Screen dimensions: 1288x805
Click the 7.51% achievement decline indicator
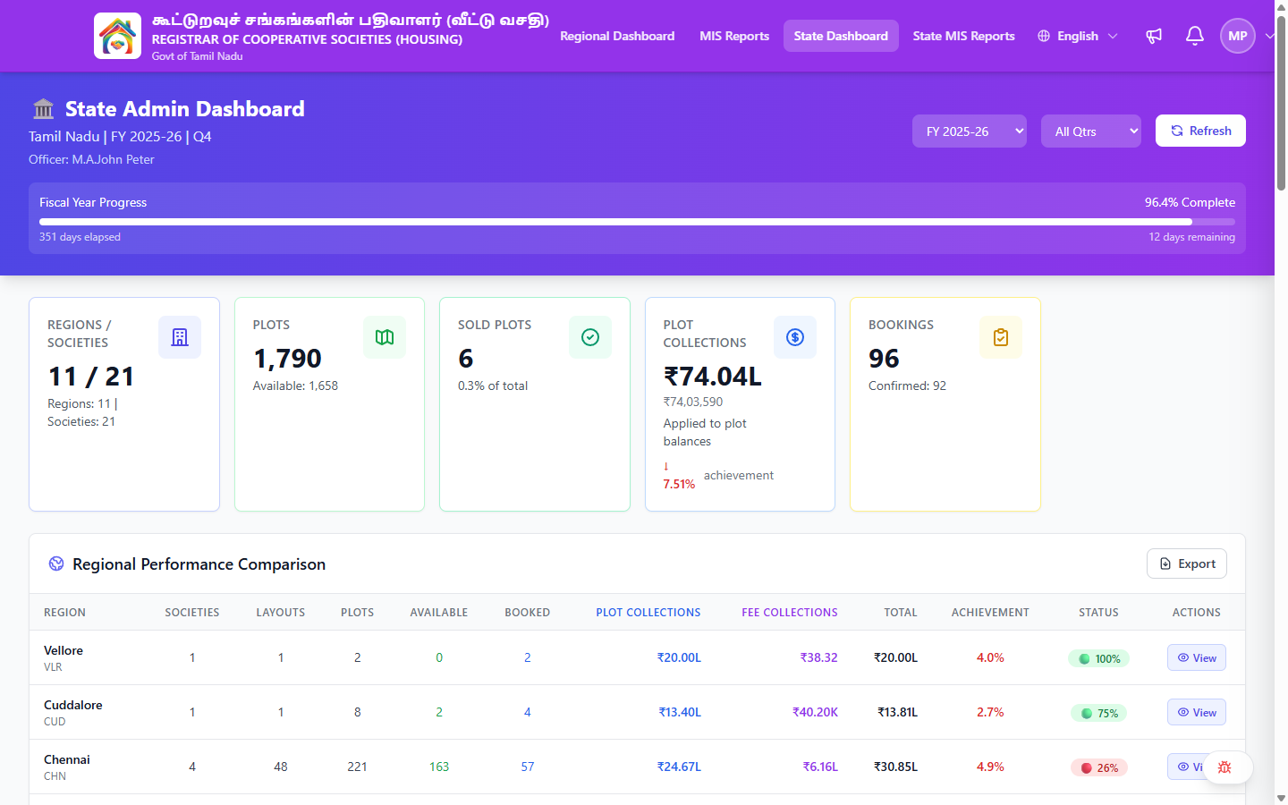pos(679,476)
